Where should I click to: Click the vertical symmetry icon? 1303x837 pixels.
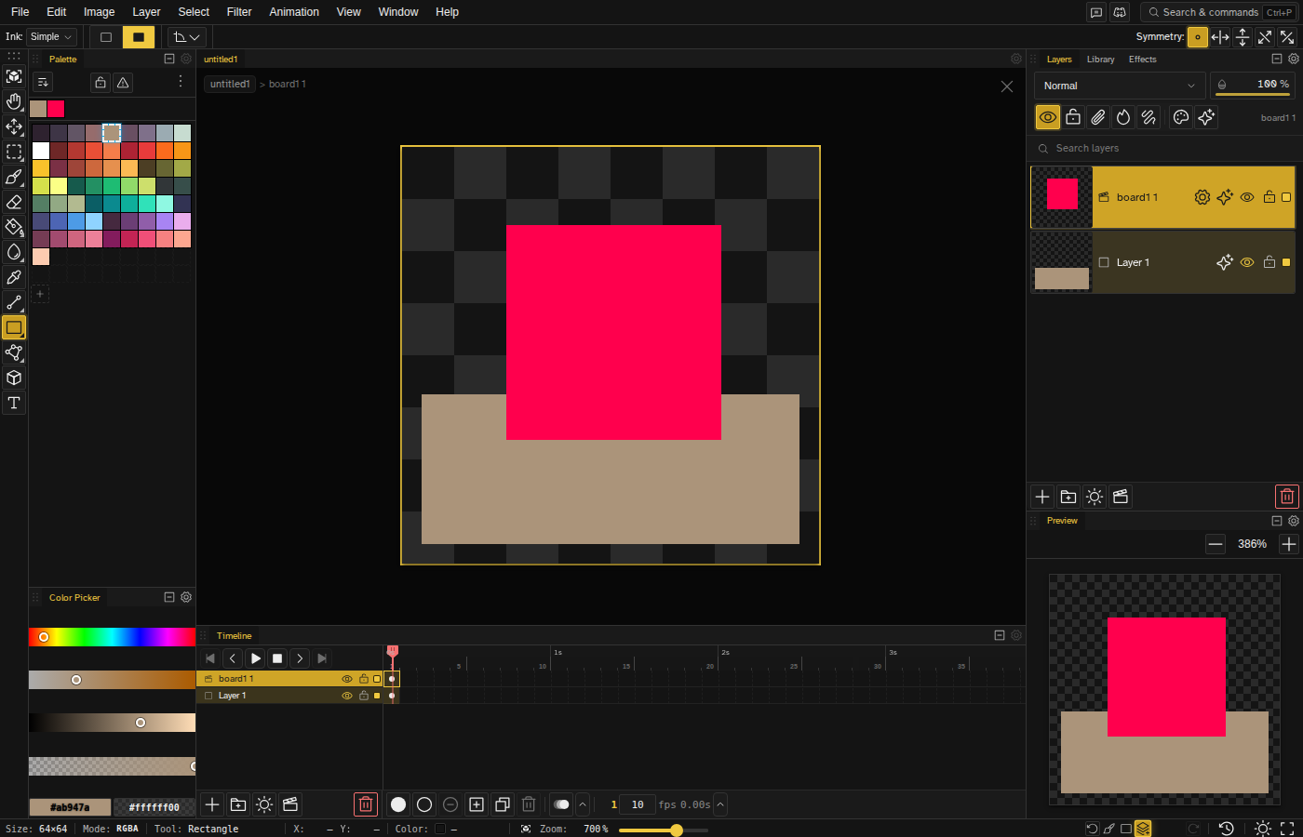pos(1243,37)
